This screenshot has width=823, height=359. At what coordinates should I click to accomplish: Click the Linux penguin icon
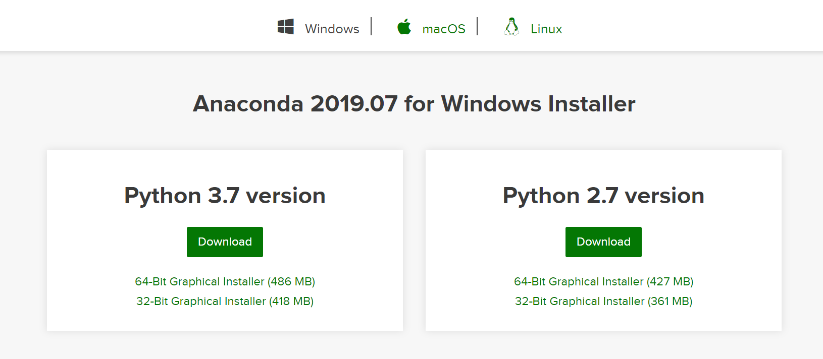511,27
